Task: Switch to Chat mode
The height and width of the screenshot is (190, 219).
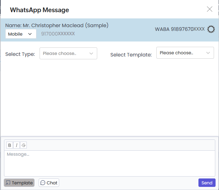Action: [49, 183]
